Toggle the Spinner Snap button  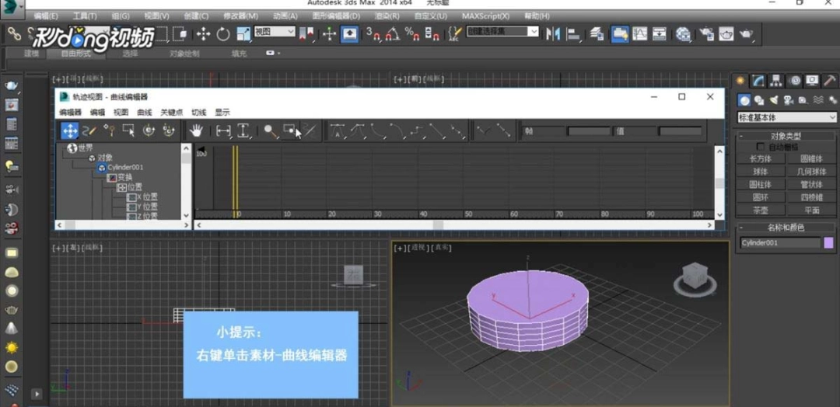pyautogui.click(x=432, y=34)
